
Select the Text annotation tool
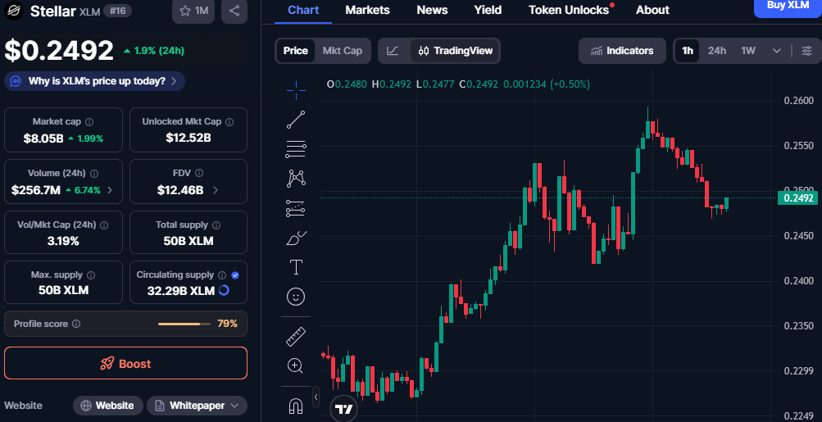(296, 267)
